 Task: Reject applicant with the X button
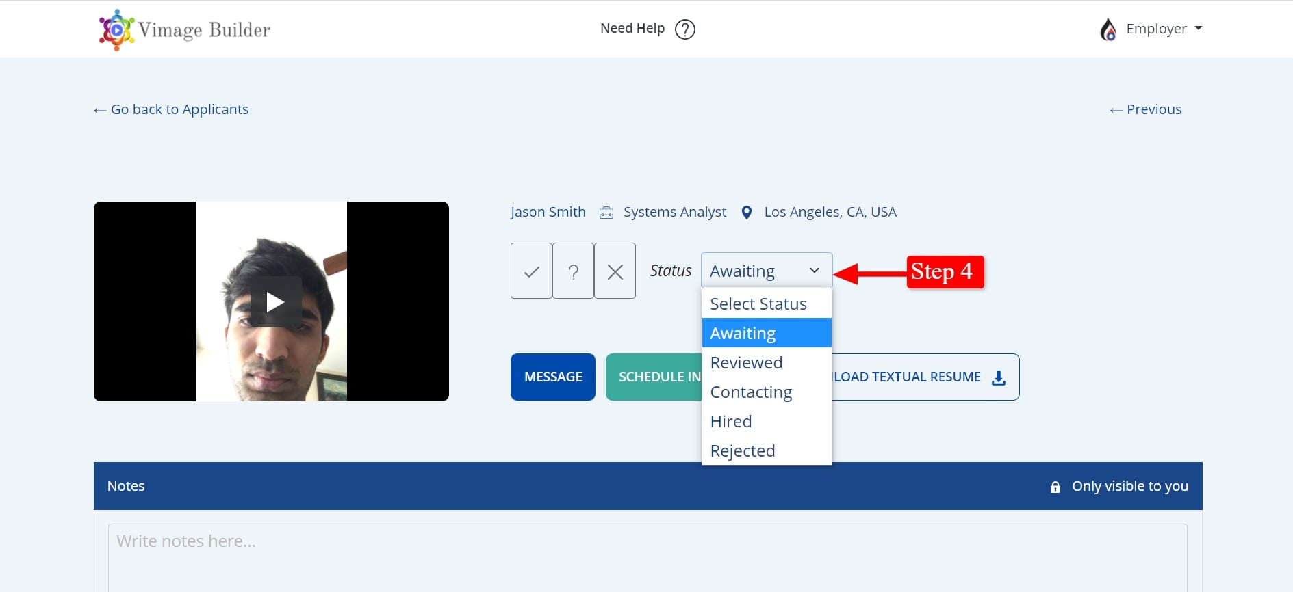point(615,271)
